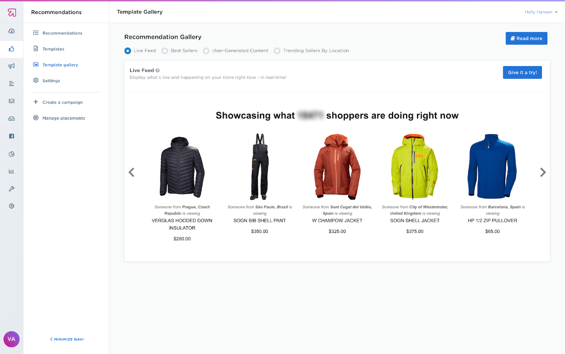Screen dimensions: 565x354
Task: Select the thumbs-up recommendations icon
Action: pyautogui.click(x=12, y=49)
